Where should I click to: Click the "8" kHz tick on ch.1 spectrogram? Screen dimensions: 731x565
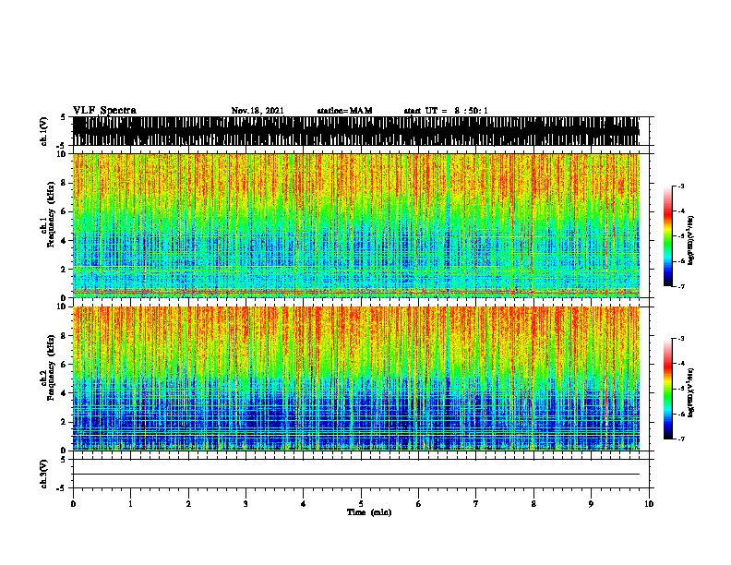pyautogui.click(x=65, y=183)
